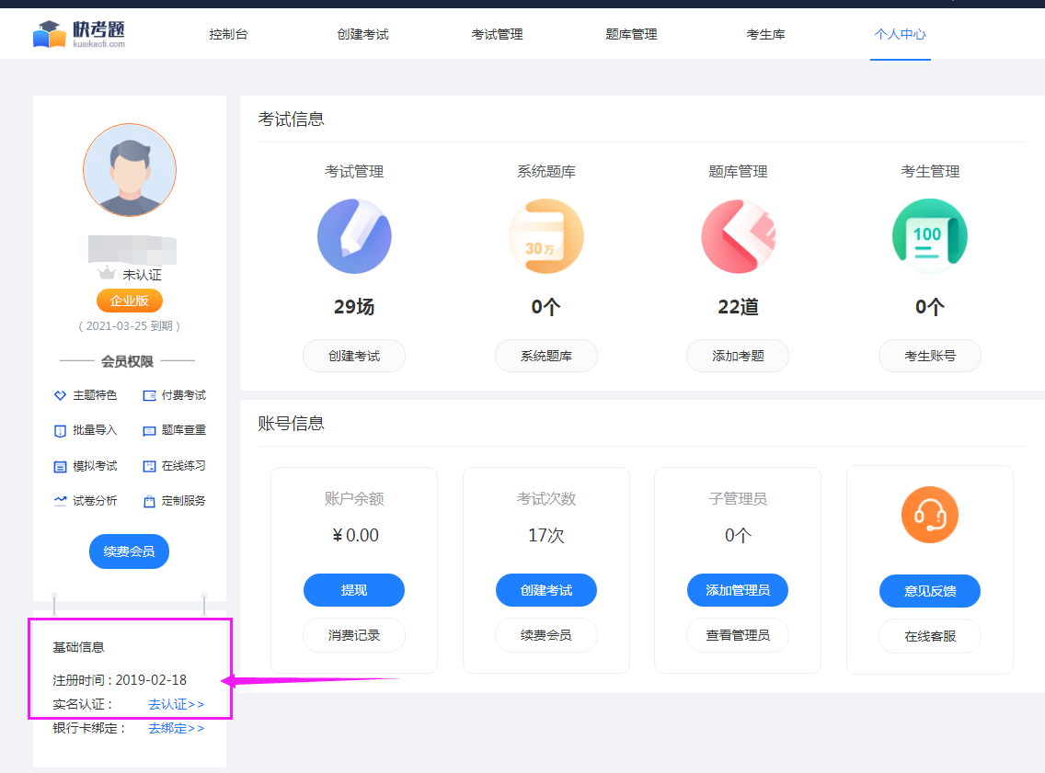Click the 主题特色 diamond icon
Viewport: 1045px width, 773px height.
(x=60, y=395)
